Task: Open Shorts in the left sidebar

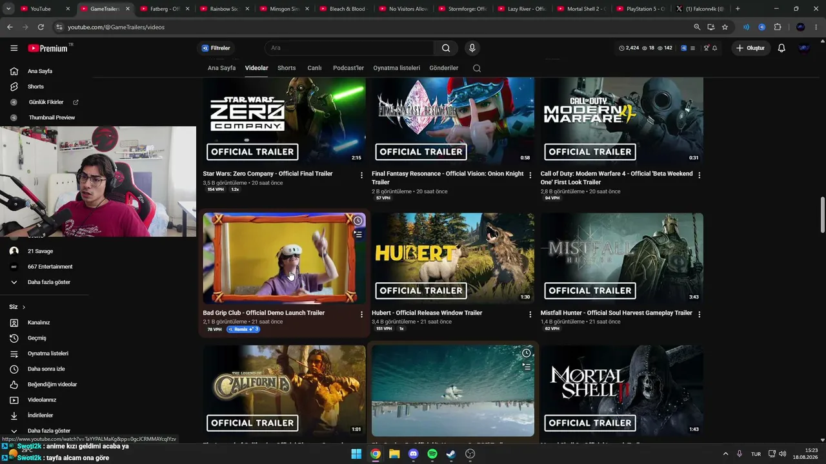Action: tap(35, 87)
